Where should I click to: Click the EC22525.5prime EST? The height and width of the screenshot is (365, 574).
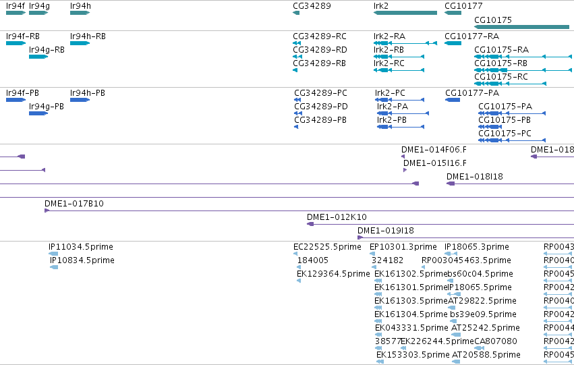[x=295, y=254]
